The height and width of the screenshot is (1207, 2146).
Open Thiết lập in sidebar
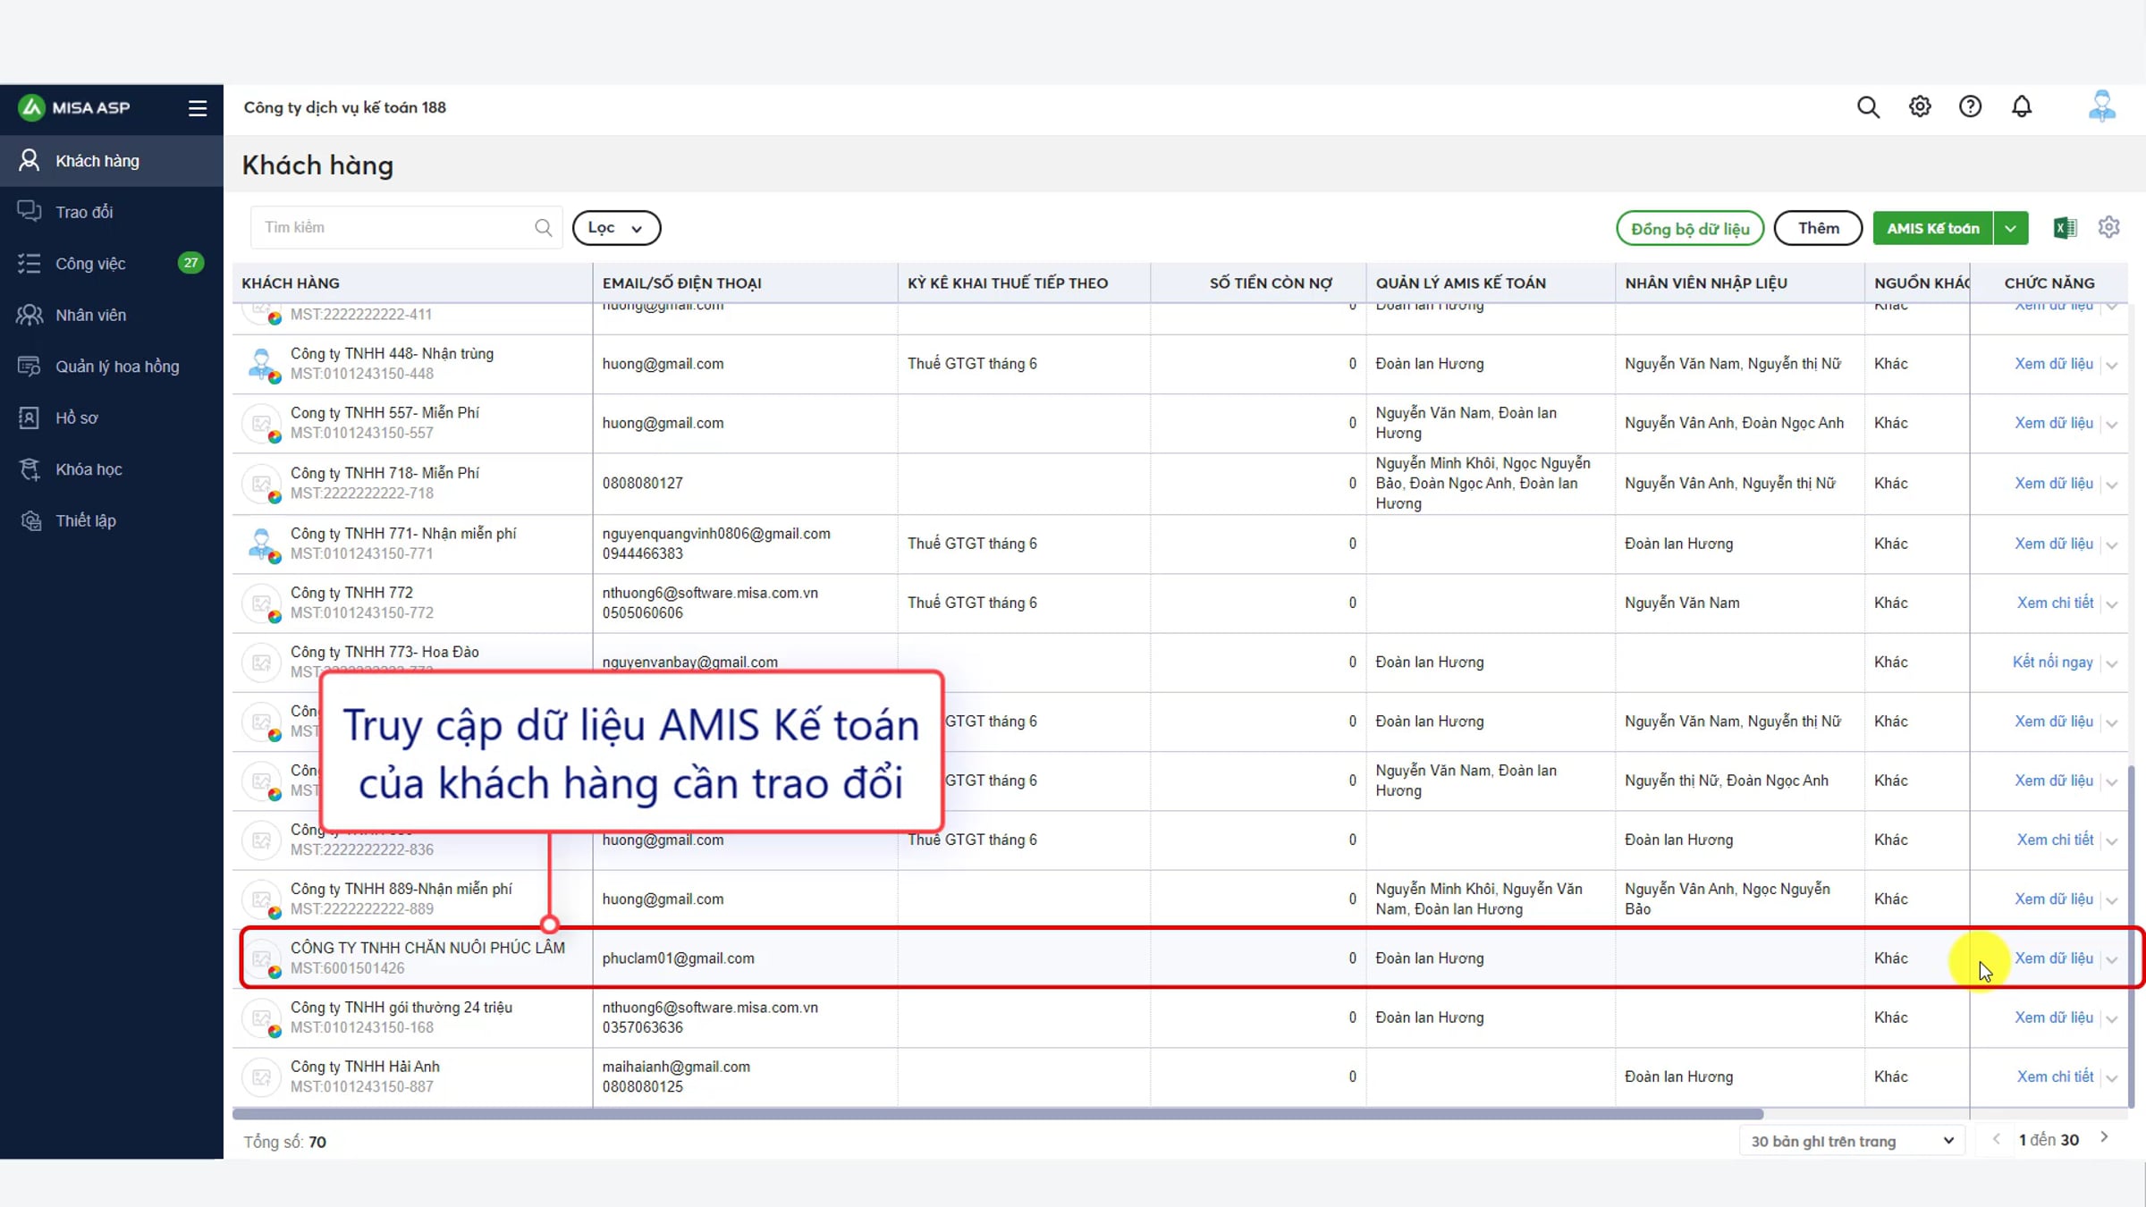tap(112, 520)
